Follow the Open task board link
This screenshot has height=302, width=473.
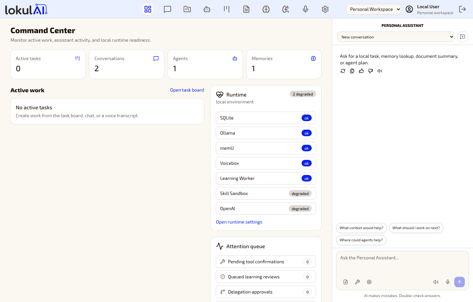pyautogui.click(x=187, y=90)
